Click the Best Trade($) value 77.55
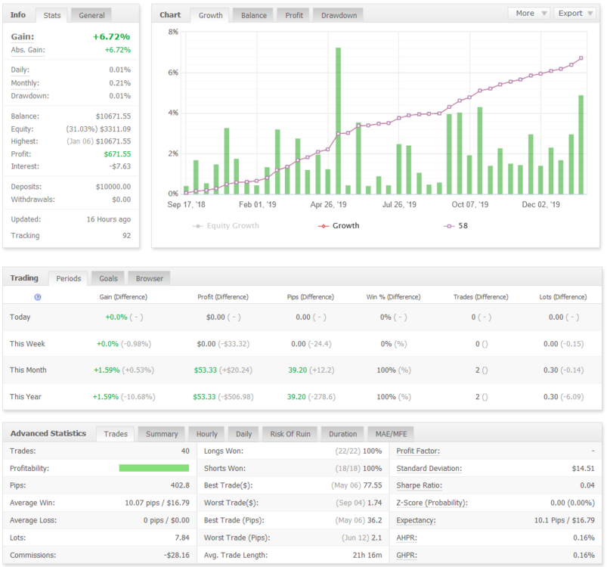607x567 pixels. 373,485
